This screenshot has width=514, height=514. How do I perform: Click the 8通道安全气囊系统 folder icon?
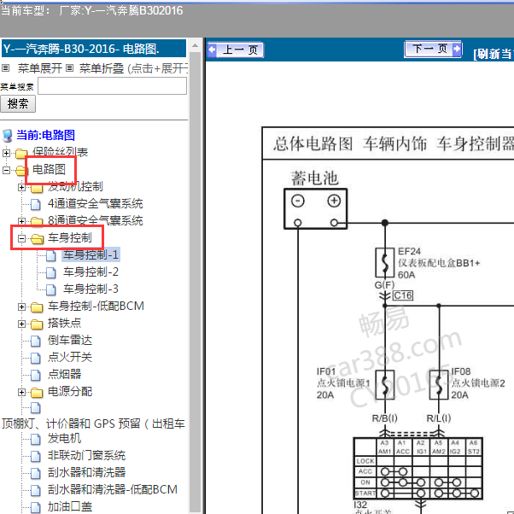37,222
